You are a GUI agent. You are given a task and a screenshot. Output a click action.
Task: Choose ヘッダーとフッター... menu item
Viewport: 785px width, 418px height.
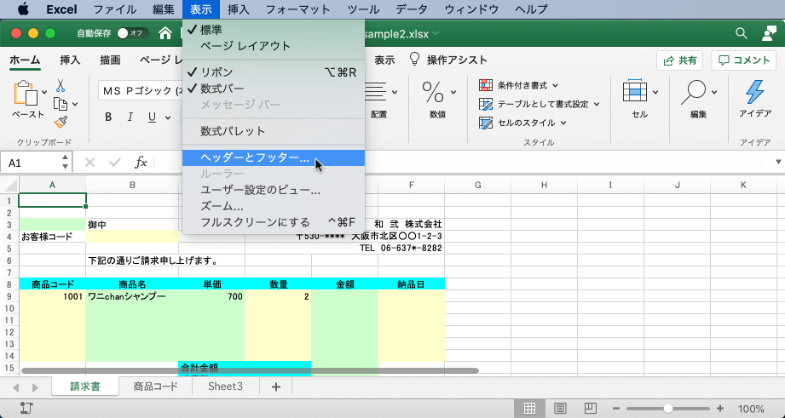pos(274,158)
